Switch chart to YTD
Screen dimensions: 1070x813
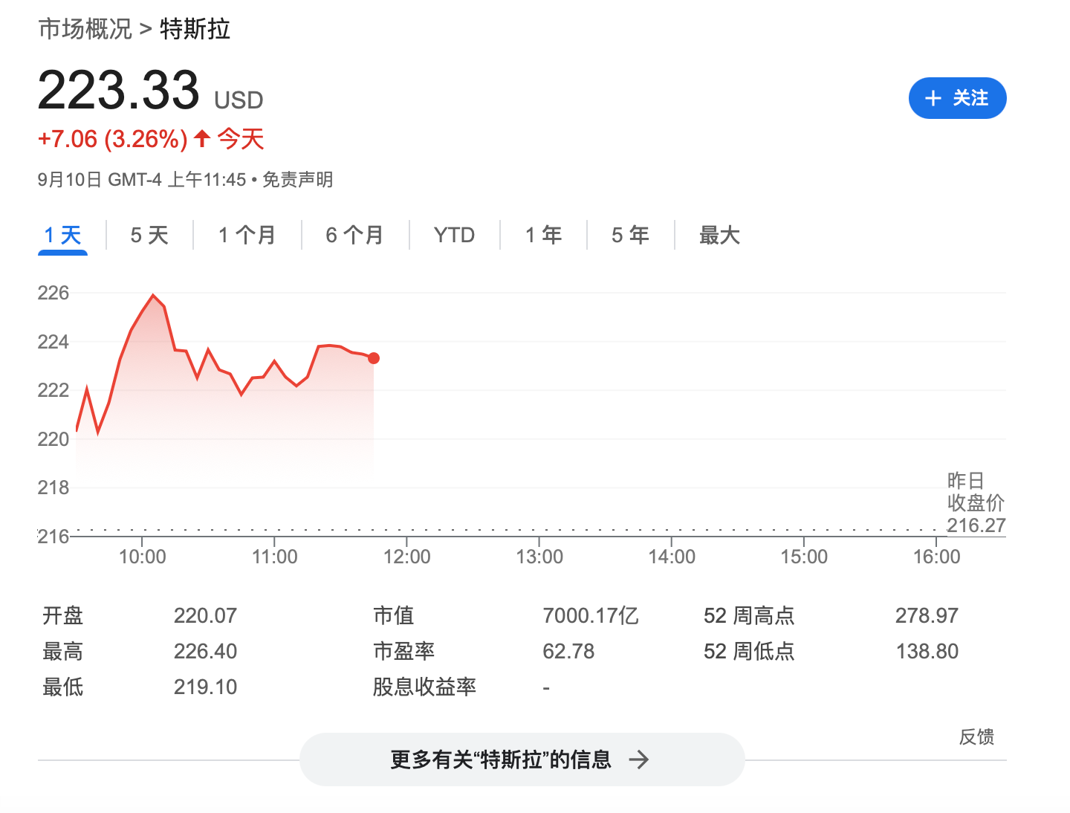point(454,236)
